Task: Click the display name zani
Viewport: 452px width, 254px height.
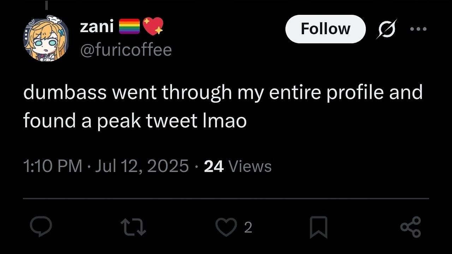Action: click(x=97, y=27)
